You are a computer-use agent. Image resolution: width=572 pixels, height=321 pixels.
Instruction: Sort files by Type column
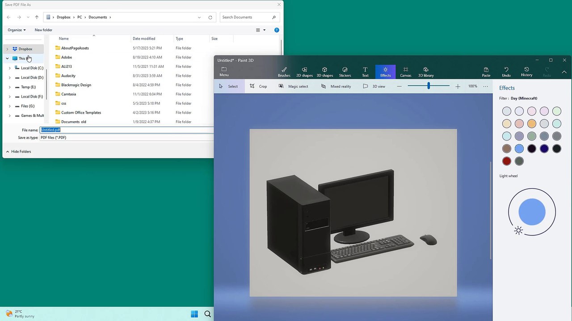tap(179, 39)
